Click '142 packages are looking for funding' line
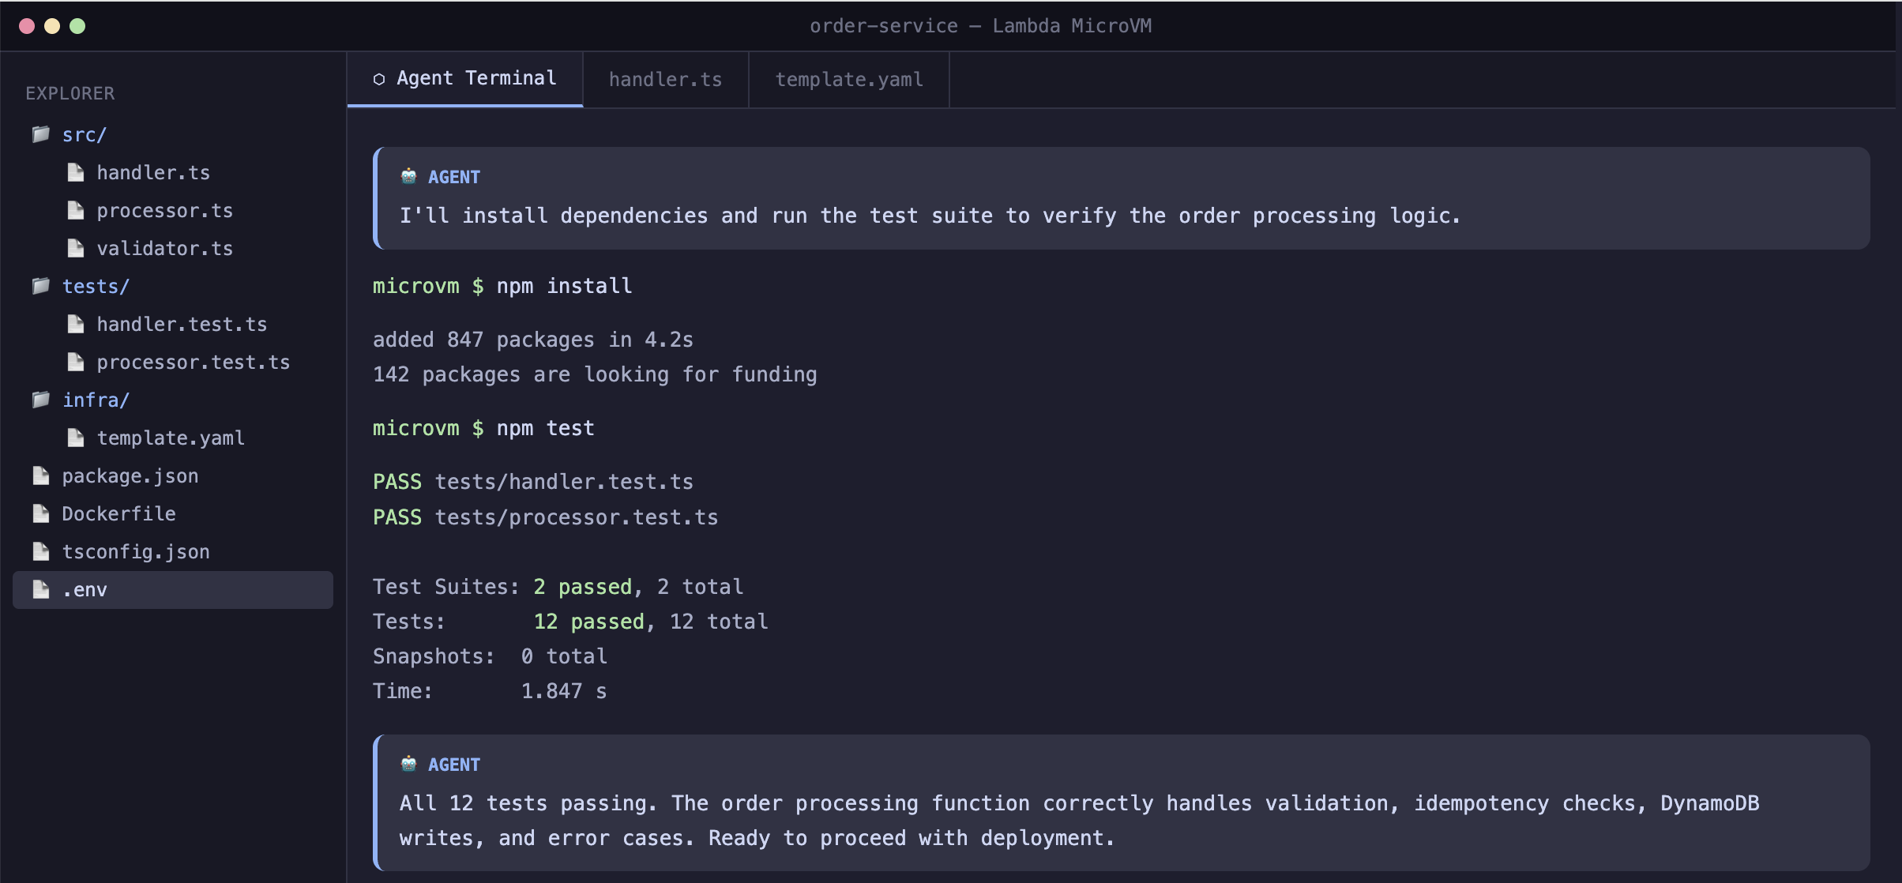The height and width of the screenshot is (883, 1902). point(595,374)
